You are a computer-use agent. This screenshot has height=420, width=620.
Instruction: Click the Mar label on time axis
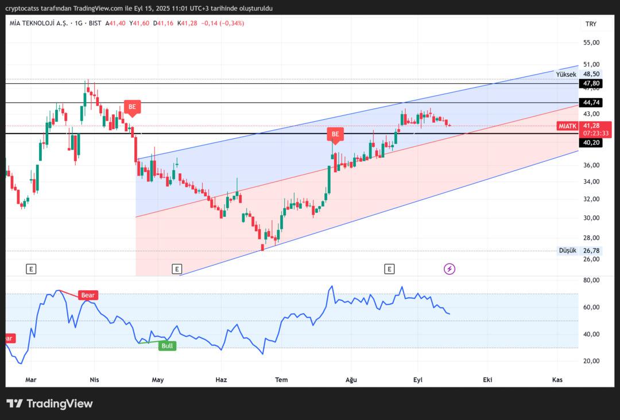[x=31, y=380]
